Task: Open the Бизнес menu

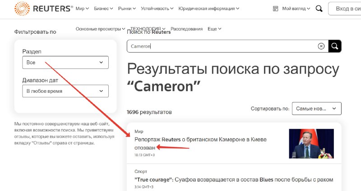Action: click(103, 9)
